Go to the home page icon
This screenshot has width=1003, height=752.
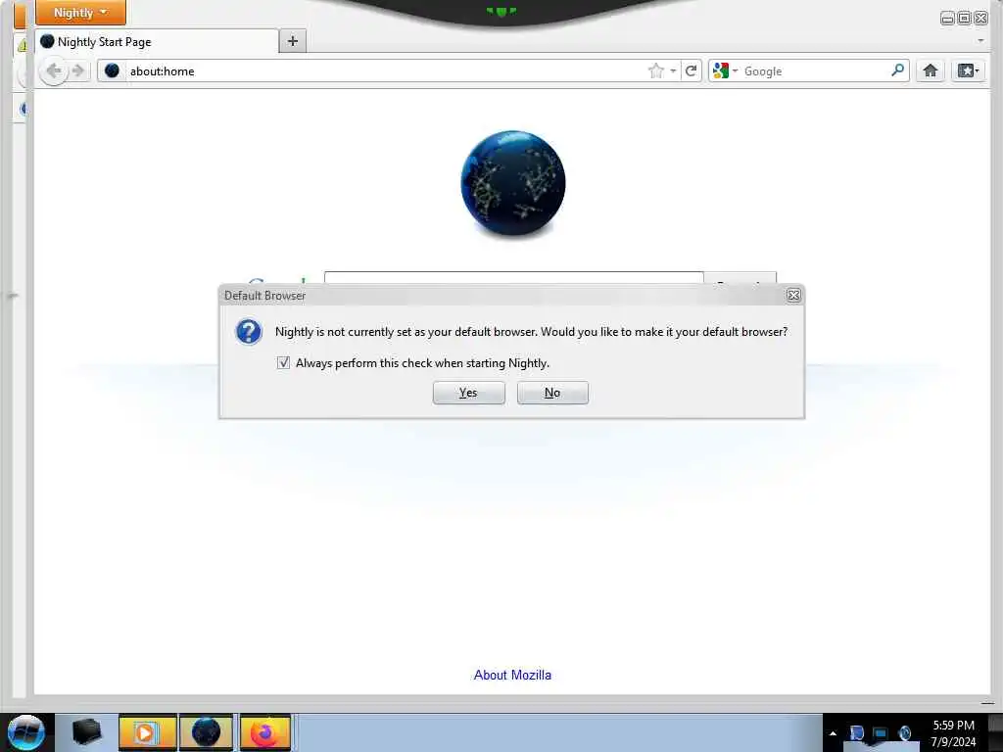931,70
